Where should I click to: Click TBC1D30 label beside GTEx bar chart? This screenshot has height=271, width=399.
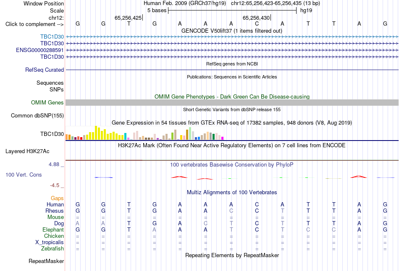point(52,134)
